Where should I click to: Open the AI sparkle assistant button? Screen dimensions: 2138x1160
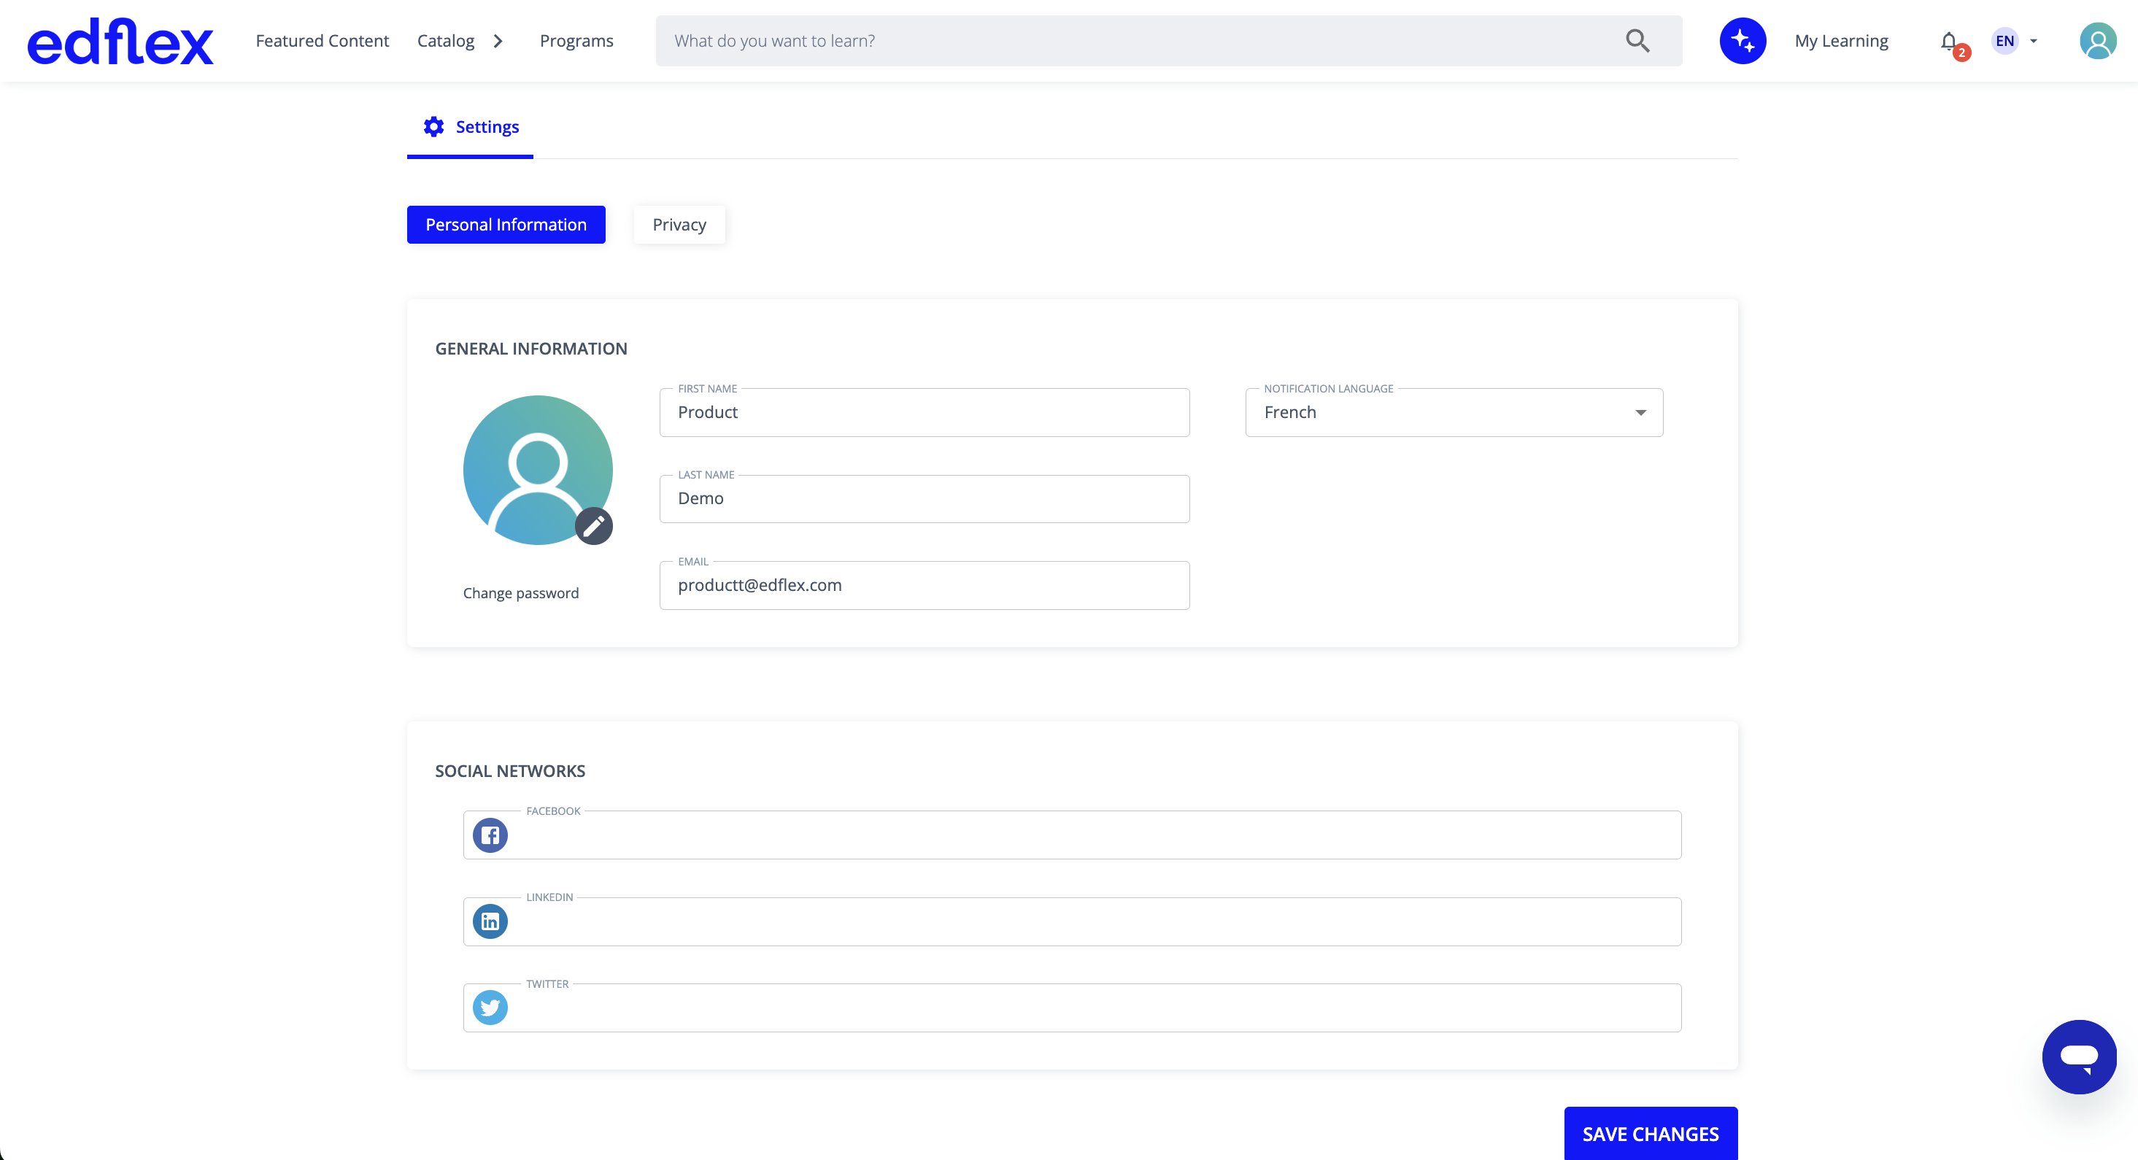1742,41
